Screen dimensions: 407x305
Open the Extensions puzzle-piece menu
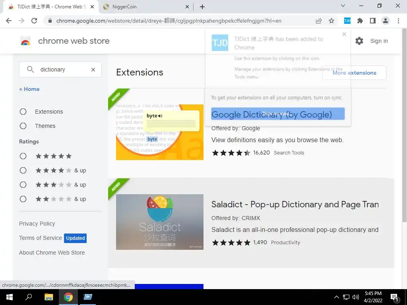click(x=360, y=21)
